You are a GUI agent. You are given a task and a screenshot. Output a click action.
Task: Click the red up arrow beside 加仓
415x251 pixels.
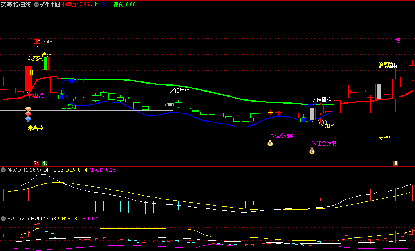point(320,120)
